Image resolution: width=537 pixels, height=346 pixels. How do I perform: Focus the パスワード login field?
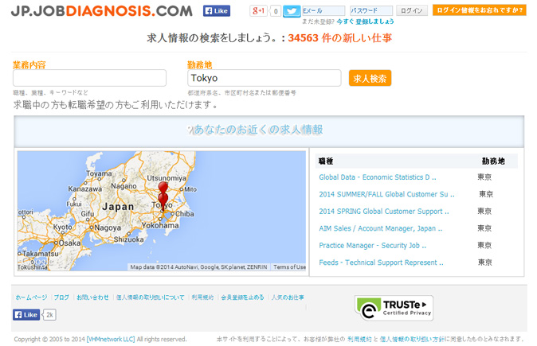[371, 10]
